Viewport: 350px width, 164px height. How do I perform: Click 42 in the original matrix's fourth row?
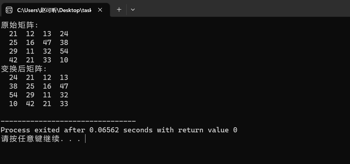coord(13,60)
